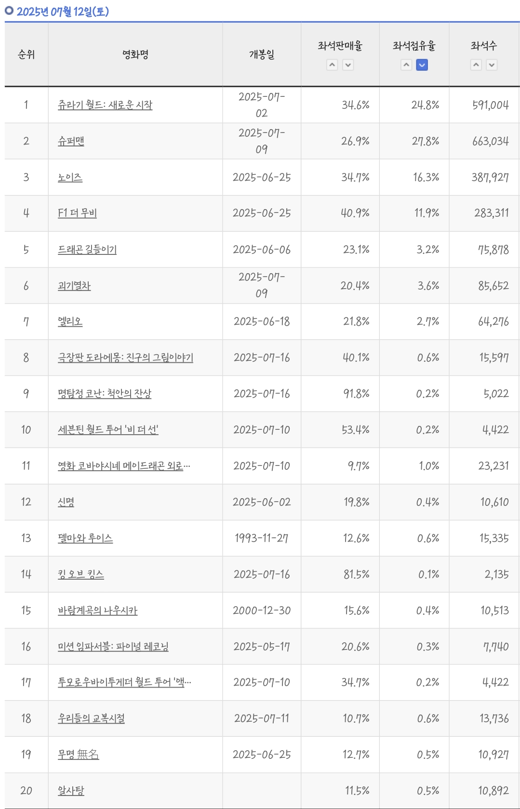
Task: Open 델마와 루이스 movie link
Action: click(85, 538)
